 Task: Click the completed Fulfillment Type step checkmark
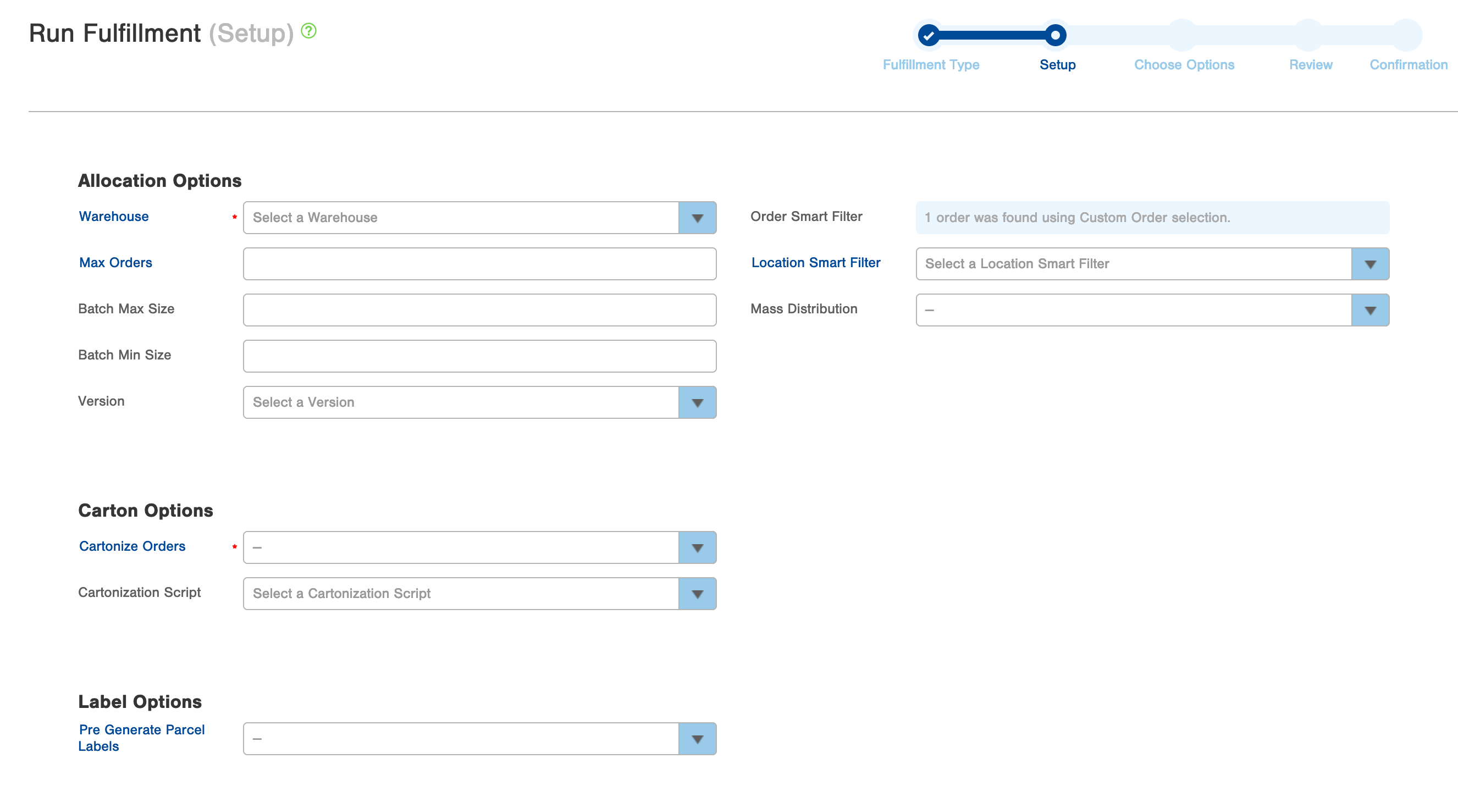928,36
